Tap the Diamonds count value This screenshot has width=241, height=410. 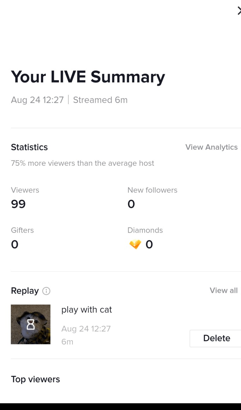149,244
